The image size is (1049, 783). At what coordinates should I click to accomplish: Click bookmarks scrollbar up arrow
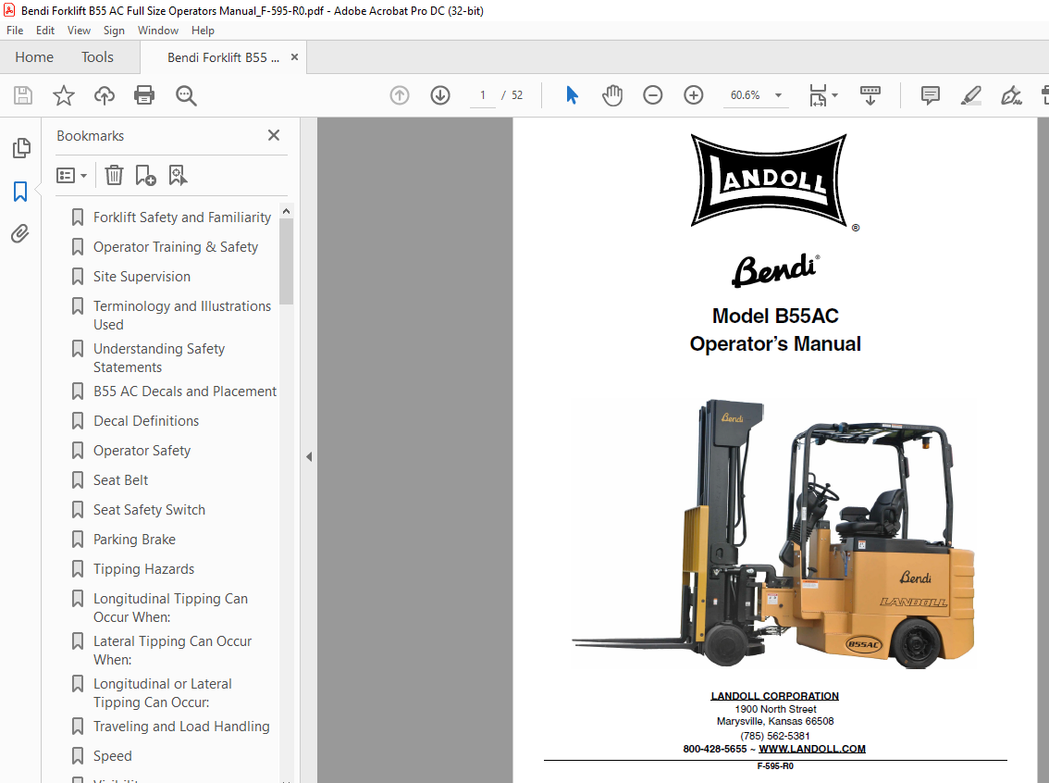tap(287, 211)
